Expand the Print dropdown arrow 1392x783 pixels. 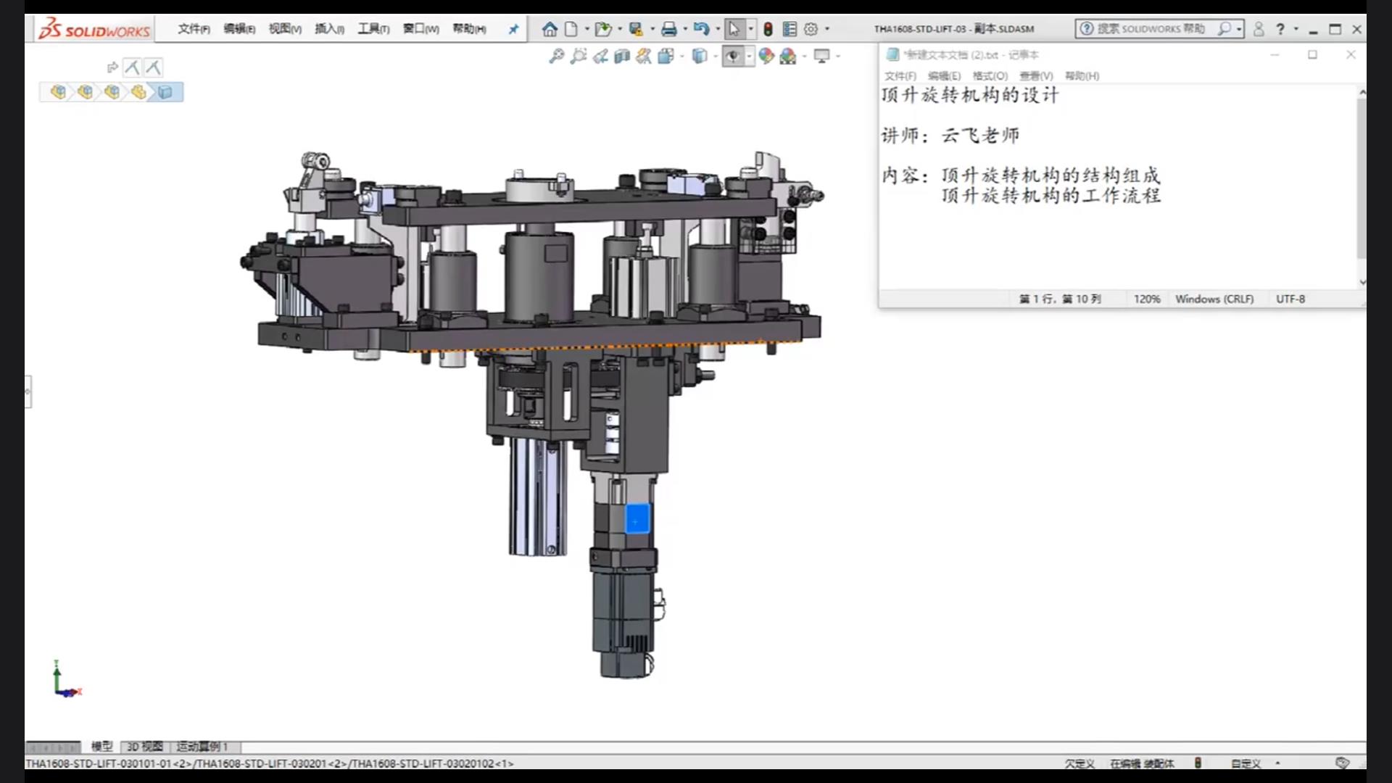pos(685,29)
